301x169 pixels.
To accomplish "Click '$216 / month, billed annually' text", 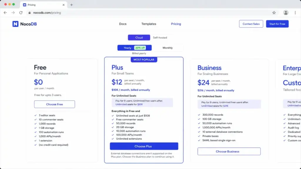I will [216, 90].
